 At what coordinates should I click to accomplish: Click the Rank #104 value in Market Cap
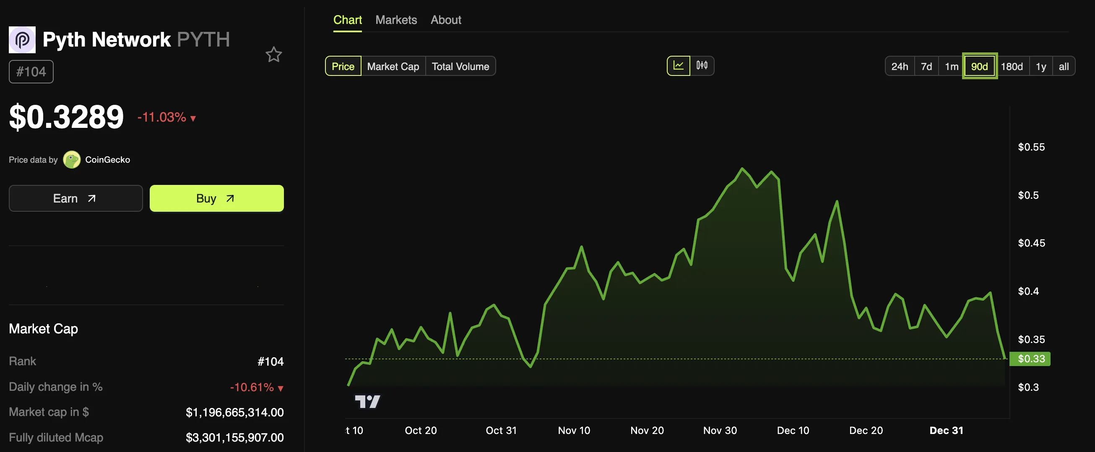(x=270, y=362)
